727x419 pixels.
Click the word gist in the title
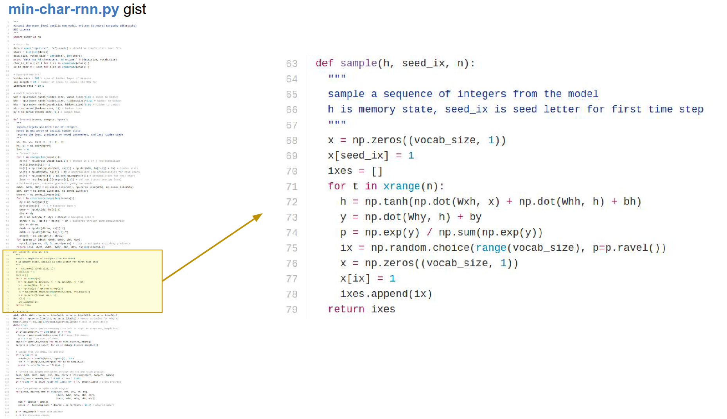pyautogui.click(x=135, y=9)
